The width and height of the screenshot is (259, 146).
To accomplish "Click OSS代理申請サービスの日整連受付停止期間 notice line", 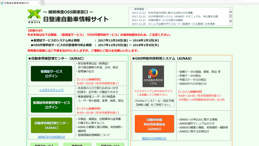I will point(95,45).
